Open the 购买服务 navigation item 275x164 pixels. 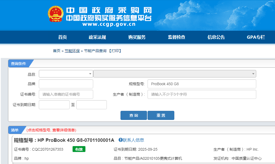tap(137, 37)
